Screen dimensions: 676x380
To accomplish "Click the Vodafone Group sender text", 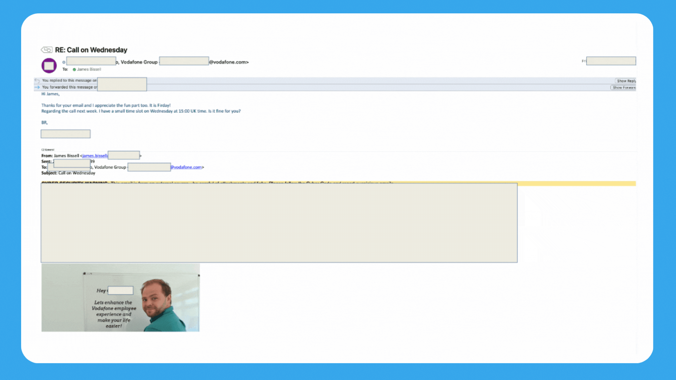I will click(139, 62).
